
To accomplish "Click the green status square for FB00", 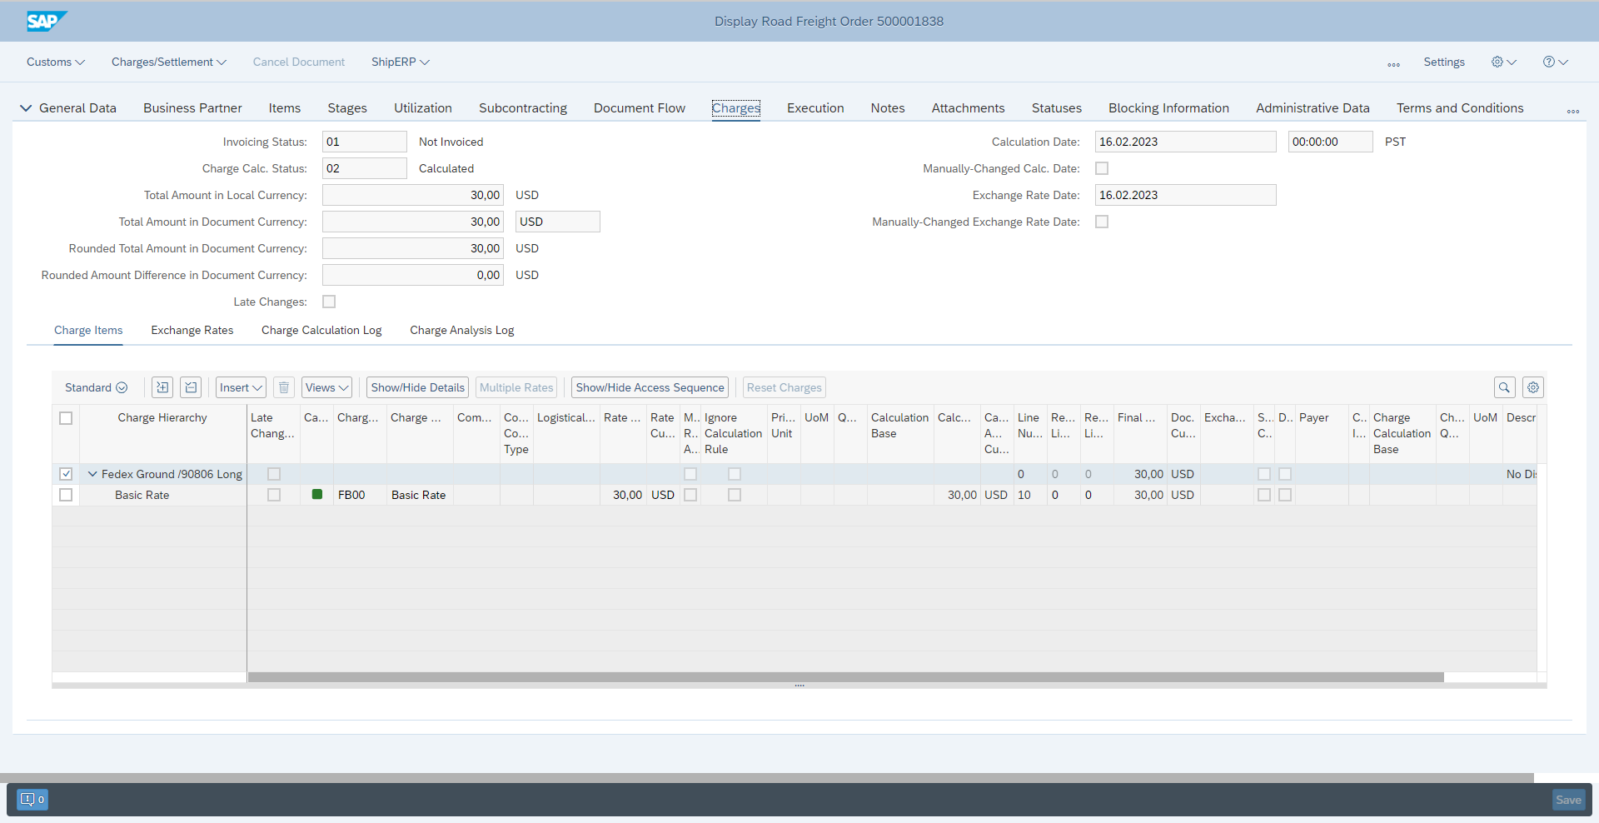I will click(316, 494).
